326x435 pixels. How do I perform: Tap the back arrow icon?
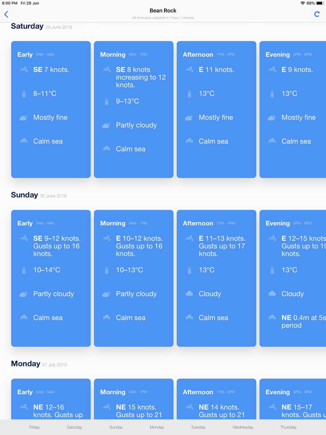[x=6, y=14]
